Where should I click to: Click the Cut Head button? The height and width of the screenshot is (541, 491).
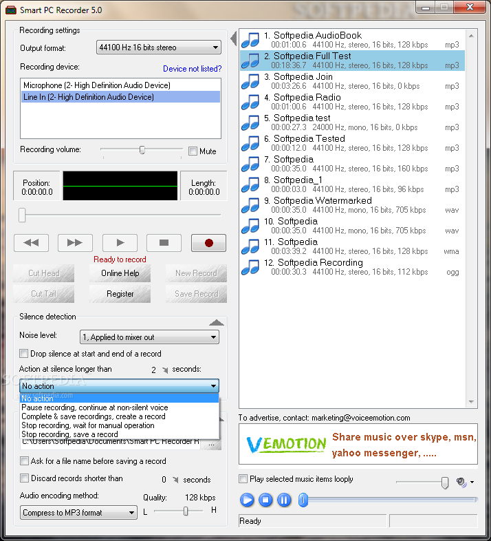point(44,273)
